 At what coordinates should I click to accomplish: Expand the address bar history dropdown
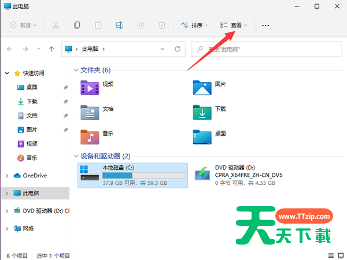tap(163, 49)
